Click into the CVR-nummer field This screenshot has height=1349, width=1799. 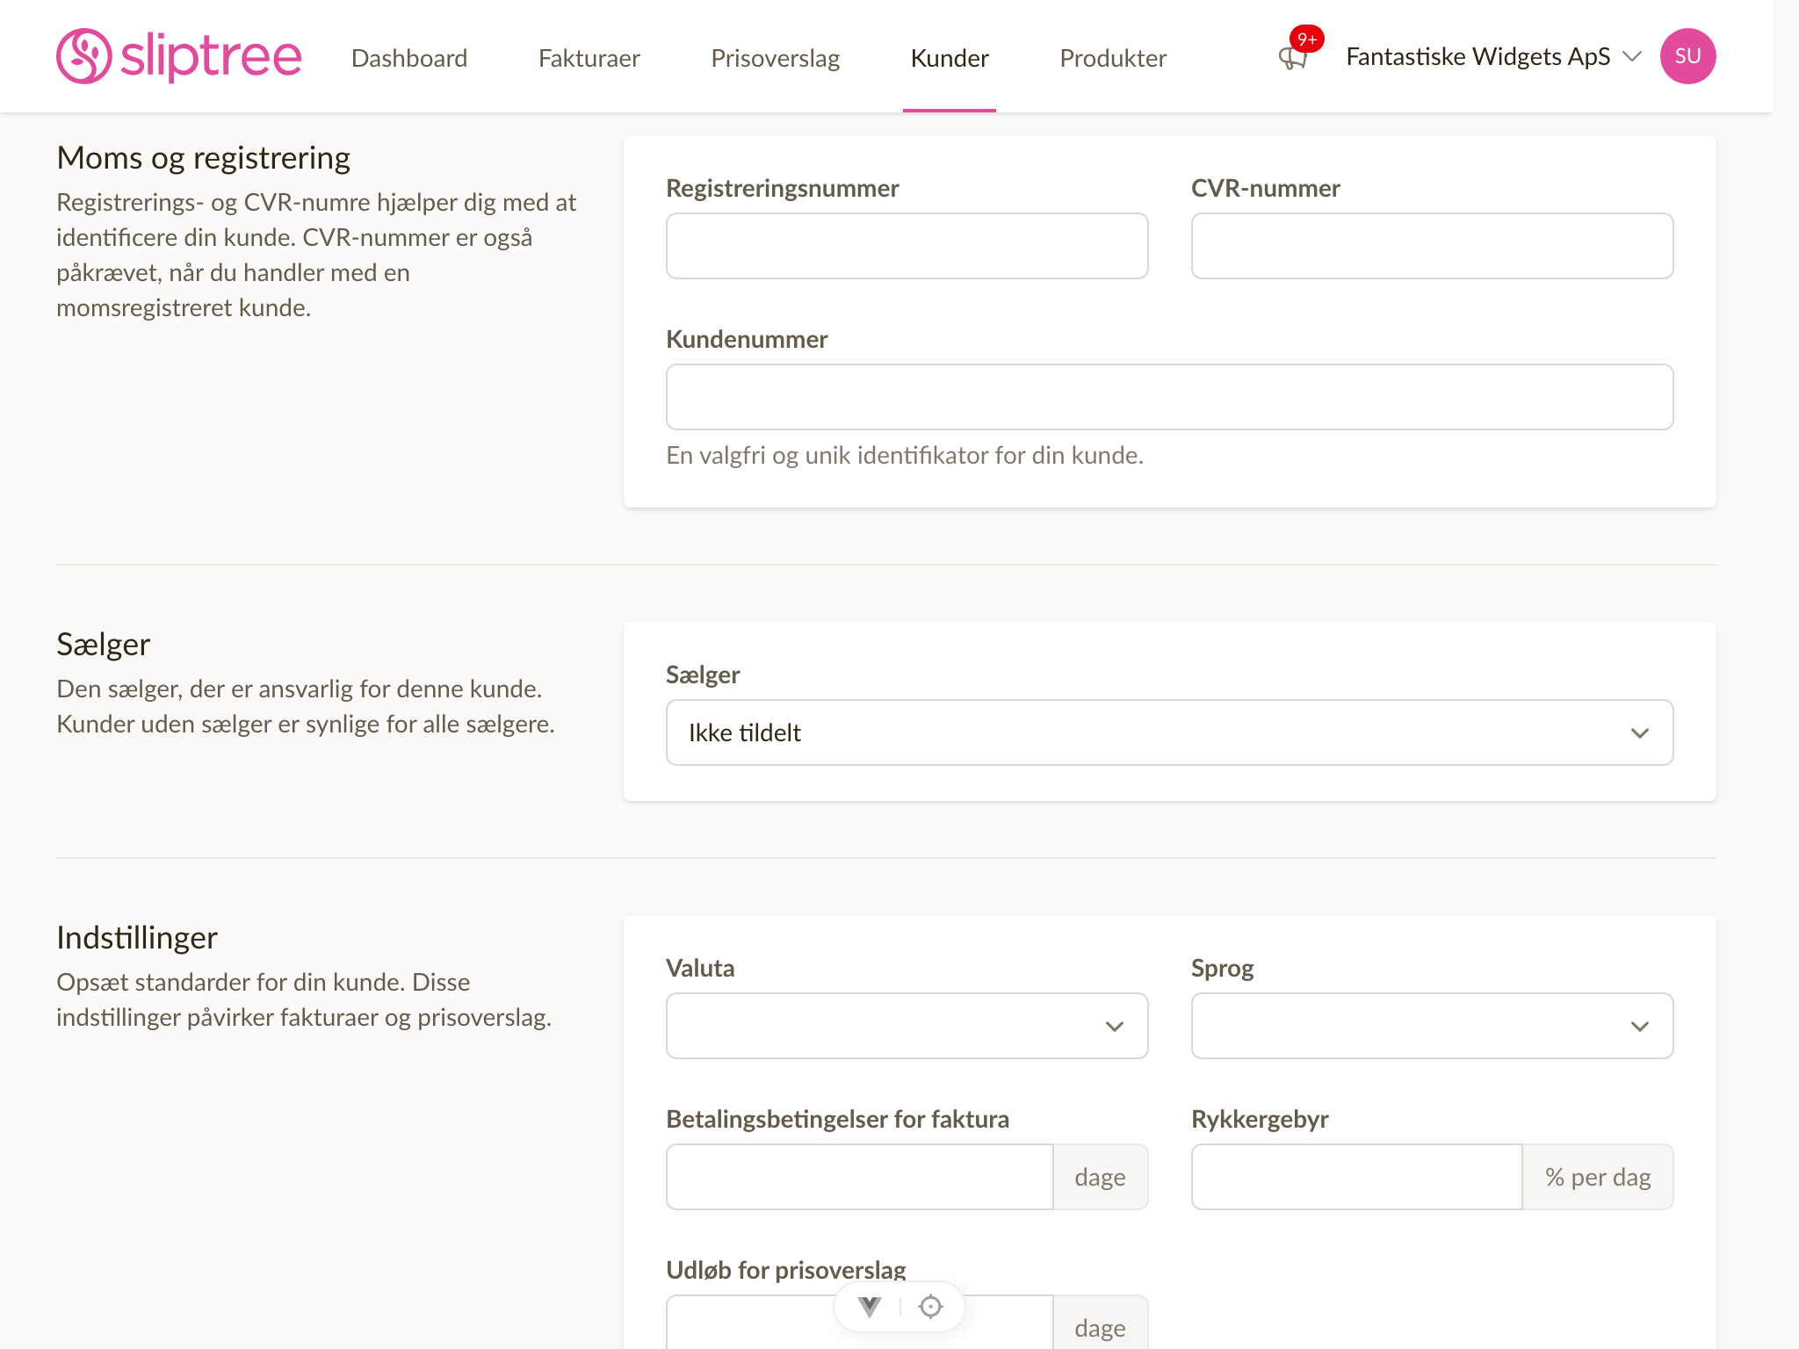[1432, 246]
